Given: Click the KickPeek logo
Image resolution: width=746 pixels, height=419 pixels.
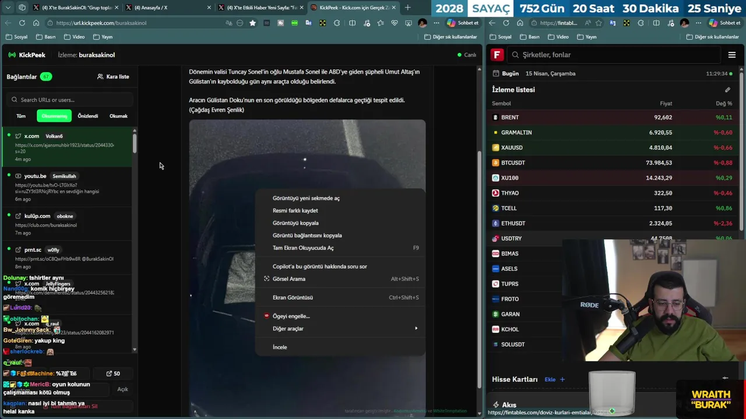Looking at the screenshot, I should 27,55.
